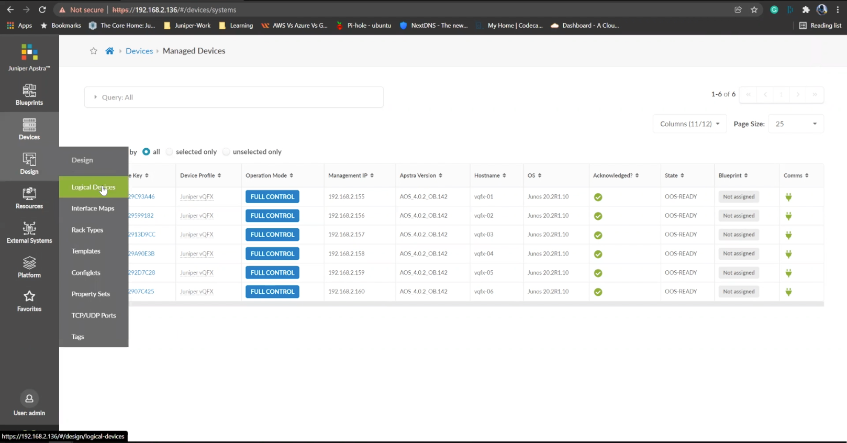This screenshot has width=847, height=443.
Task: Select the 'all' filter radio
Action: pyautogui.click(x=146, y=151)
